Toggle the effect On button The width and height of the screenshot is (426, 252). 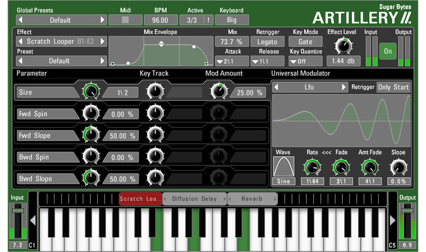point(388,51)
